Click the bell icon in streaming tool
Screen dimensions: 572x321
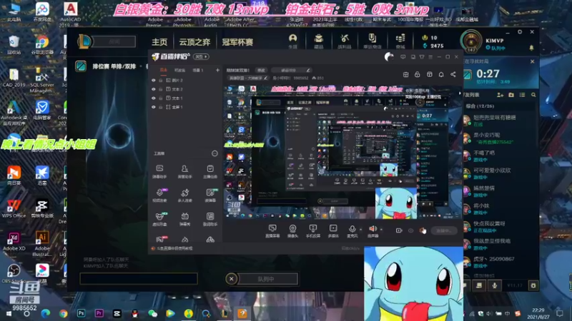tap(441, 74)
